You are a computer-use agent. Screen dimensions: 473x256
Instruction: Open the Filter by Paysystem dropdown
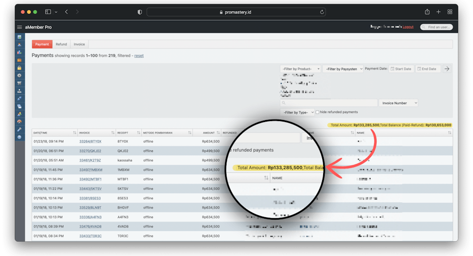tap(343, 69)
